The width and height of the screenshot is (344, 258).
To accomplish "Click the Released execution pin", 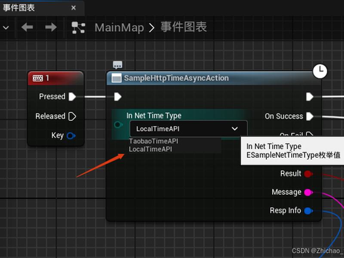I will pos(72,116).
